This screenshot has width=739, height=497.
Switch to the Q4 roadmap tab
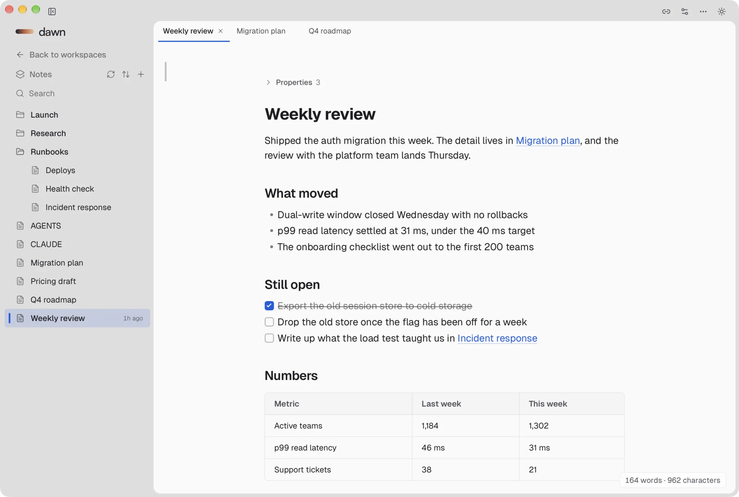point(330,31)
